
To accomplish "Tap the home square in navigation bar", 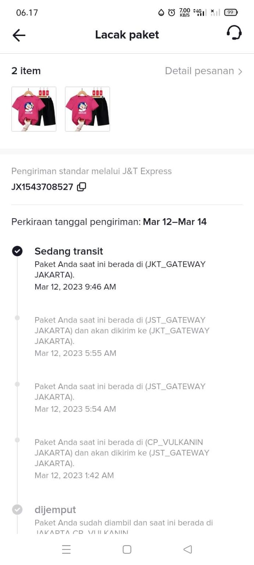I will point(127,549).
